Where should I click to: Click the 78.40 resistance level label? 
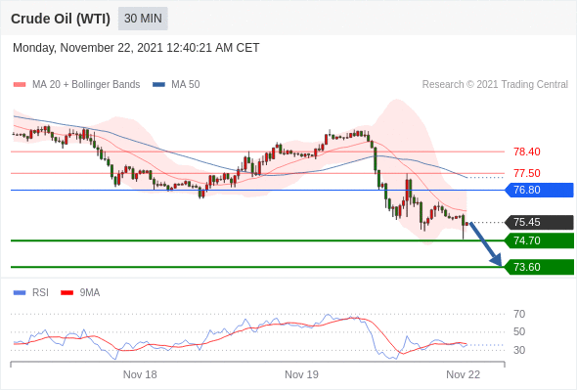tap(527, 152)
